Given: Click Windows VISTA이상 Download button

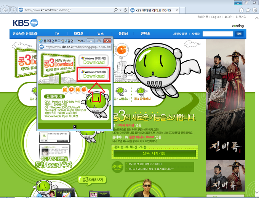Looking at the screenshot, I should coord(94,74).
